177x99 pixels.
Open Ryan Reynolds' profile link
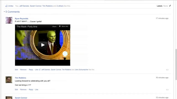coord(22,18)
